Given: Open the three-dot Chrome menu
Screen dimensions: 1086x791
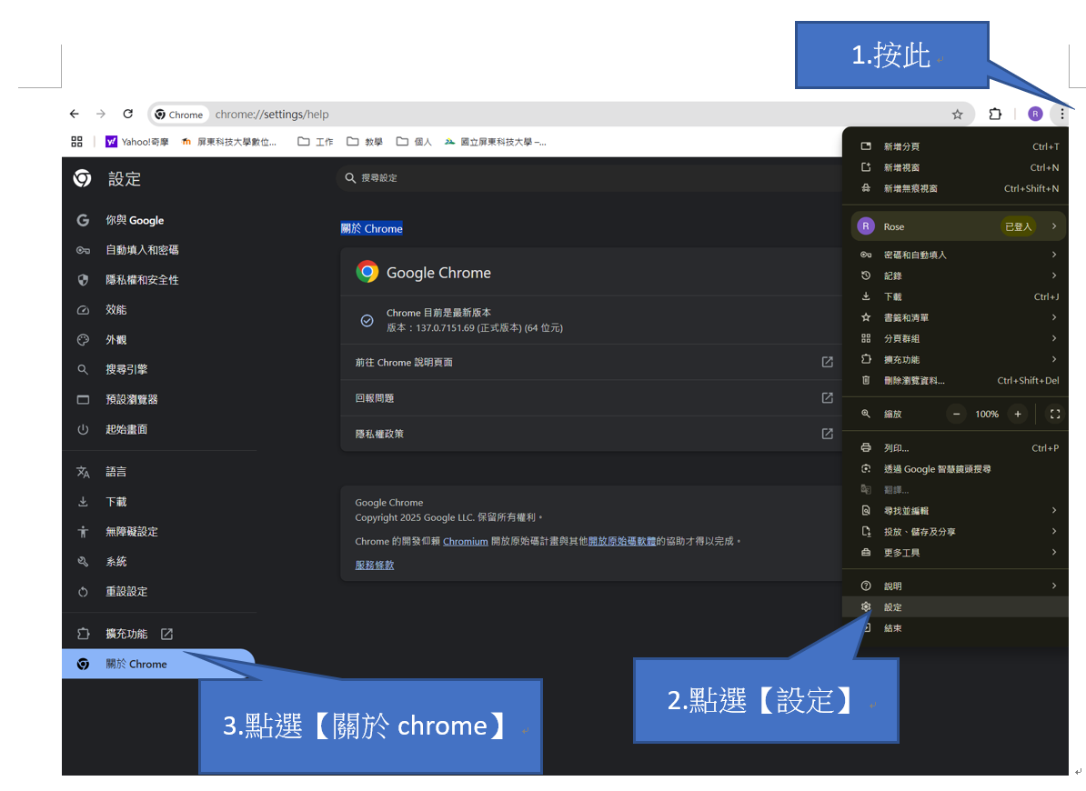Looking at the screenshot, I should pyautogui.click(x=1061, y=115).
